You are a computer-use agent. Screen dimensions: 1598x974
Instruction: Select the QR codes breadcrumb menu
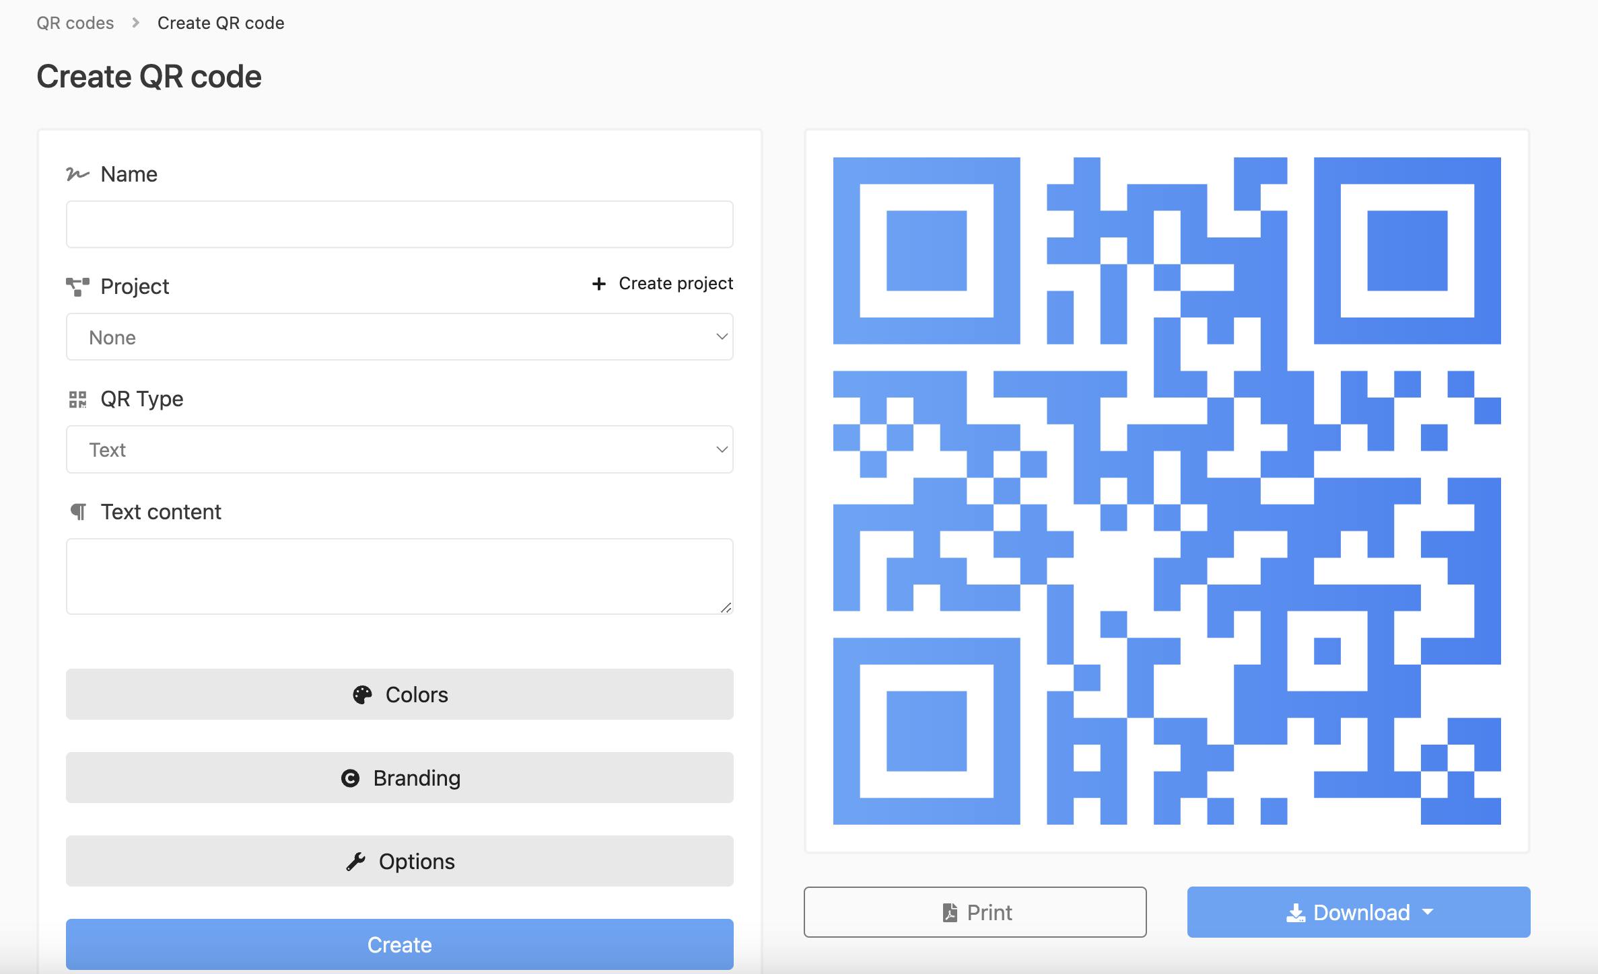pyautogui.click(x=74, y=21)
